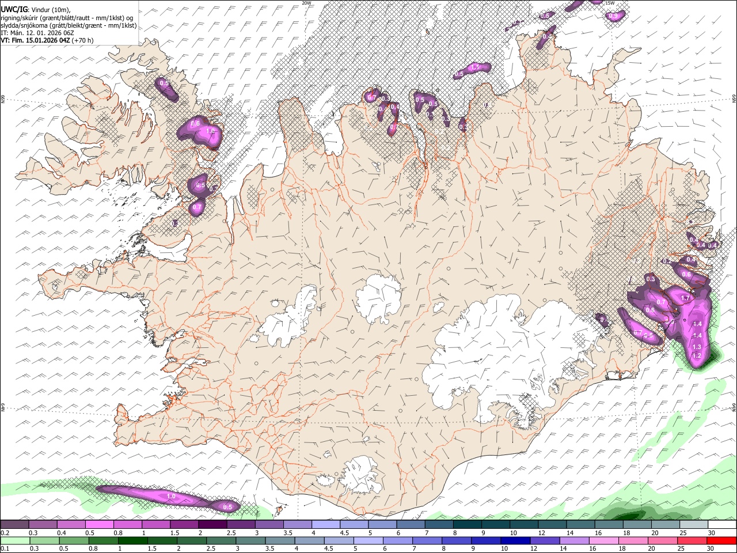Screen dimensions: 737x553
Task: Click the 'UWC/IG' title text
Action: (x=14, y=9)
